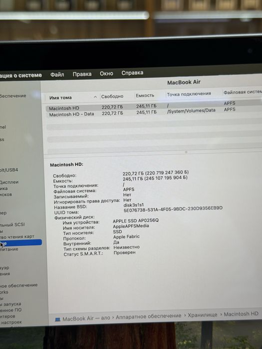Click Хранилище in path bar
This screenshot has height=349, width=262.
(202, 315)
